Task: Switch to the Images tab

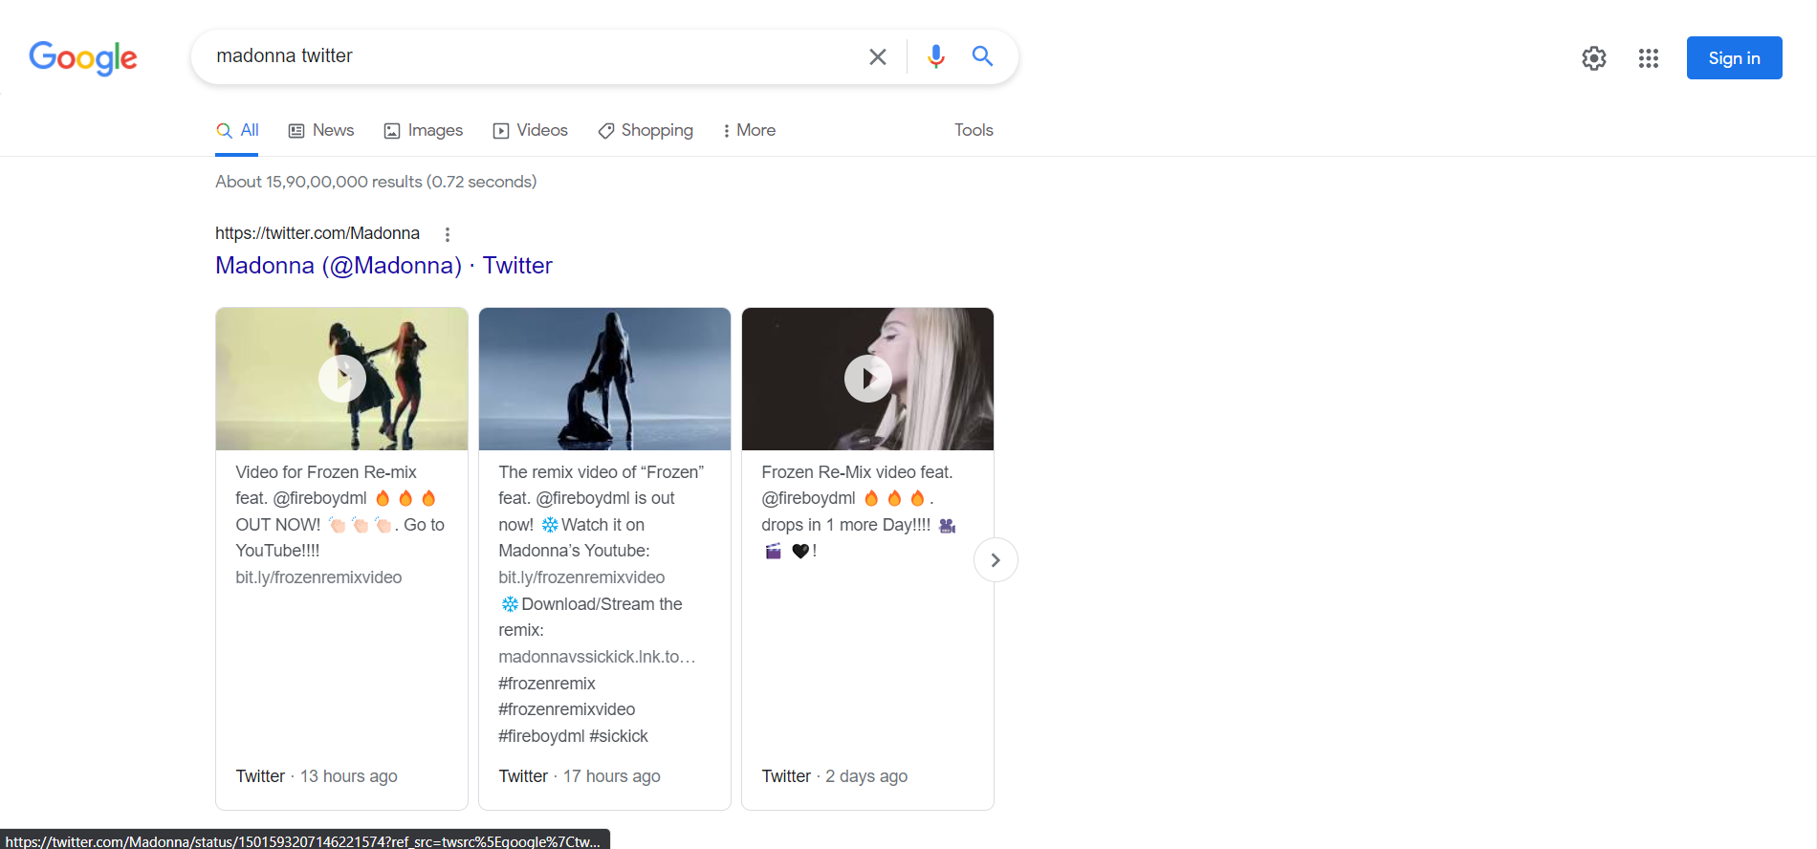Action: [x=424, y=131]
